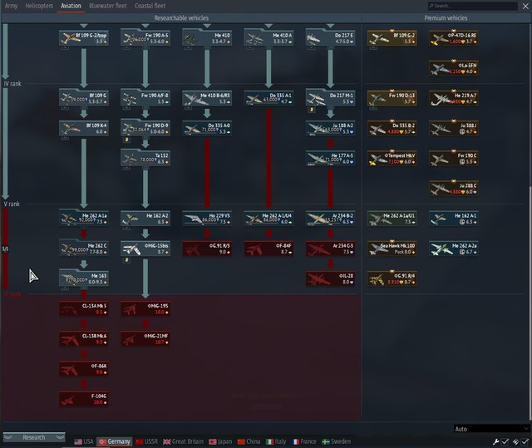Select the locked MiG-21MF card

pos(145,339)
